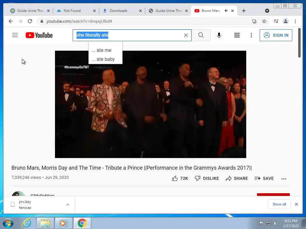
Task: Click the browser forward arrow
Action: coord(20,21)
